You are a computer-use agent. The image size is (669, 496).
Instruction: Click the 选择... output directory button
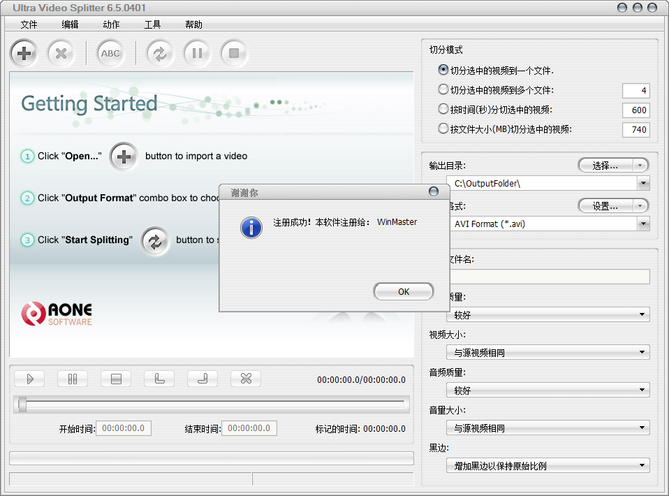[x=605, y=166]
